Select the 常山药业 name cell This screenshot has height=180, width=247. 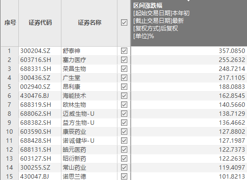pos(89,167)
